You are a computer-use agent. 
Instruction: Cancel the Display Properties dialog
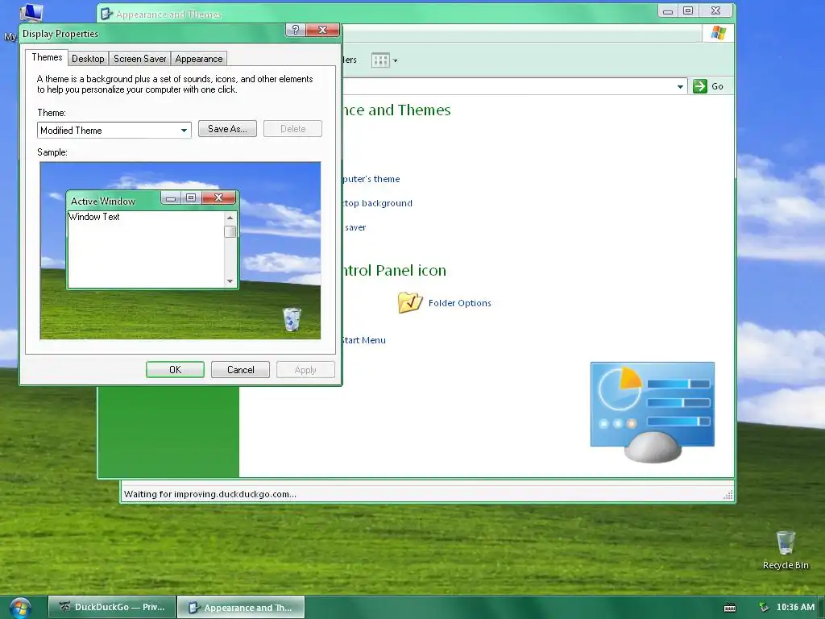pos(240,369)
